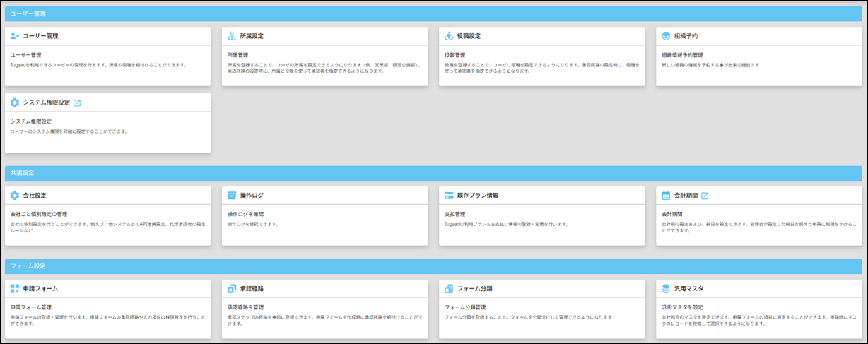Click the 操作ログ archive box icon

click(x=232, y=196)
